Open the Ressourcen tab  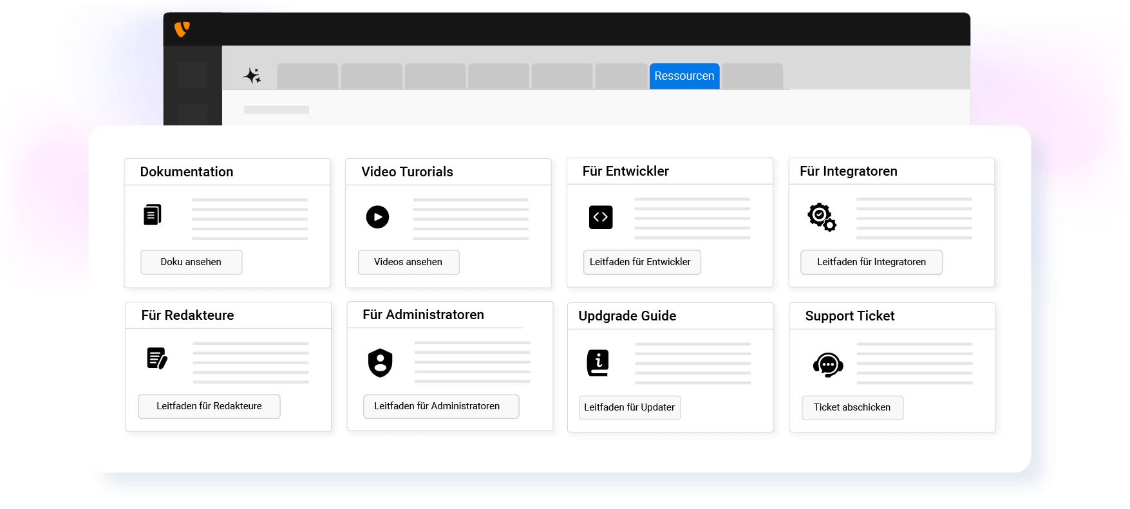click(x=684, y=76)
